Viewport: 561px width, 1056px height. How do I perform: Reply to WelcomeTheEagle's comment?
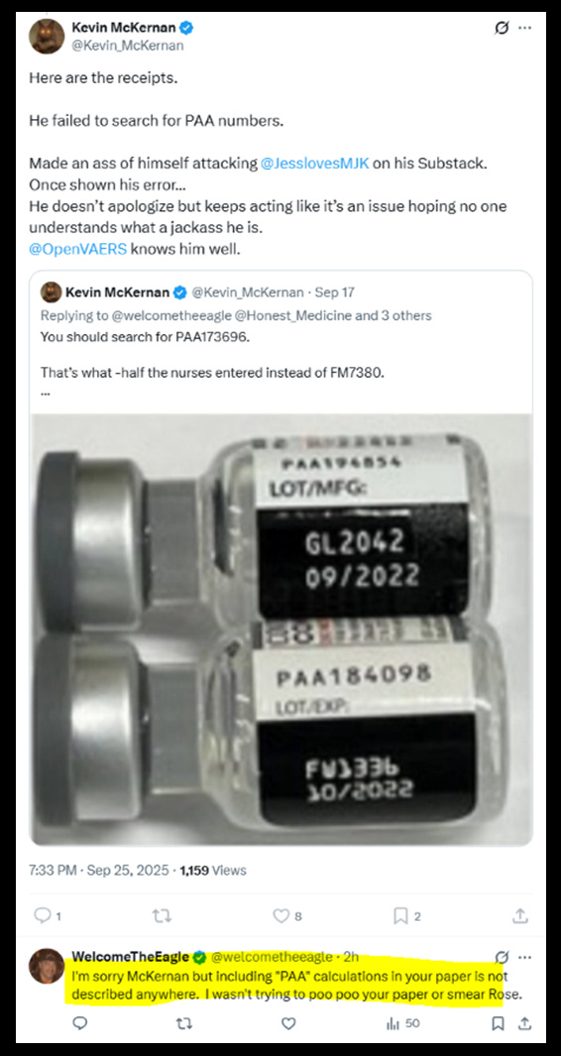80,1023
